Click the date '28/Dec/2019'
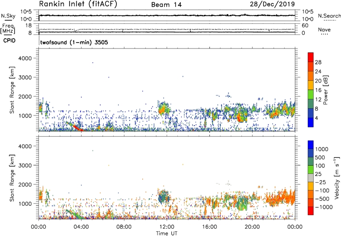Viewport: 341px width, 236px height. [272, 4]
